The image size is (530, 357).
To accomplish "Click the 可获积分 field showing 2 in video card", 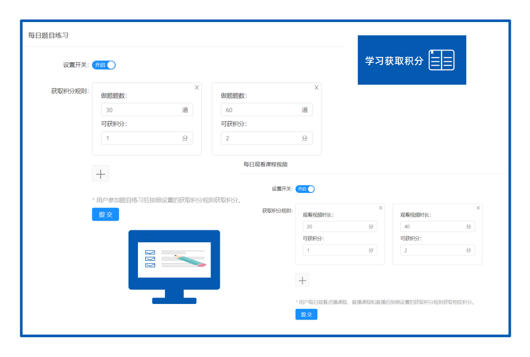I will [438, 250].
